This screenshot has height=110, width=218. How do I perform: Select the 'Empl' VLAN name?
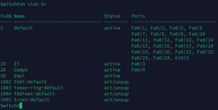pos(19,76)
